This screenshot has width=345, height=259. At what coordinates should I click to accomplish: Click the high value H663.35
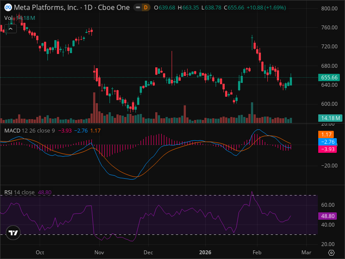click(188, 8)
